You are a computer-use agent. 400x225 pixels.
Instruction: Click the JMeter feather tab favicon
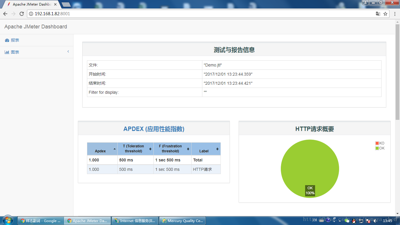click(9, 4)
